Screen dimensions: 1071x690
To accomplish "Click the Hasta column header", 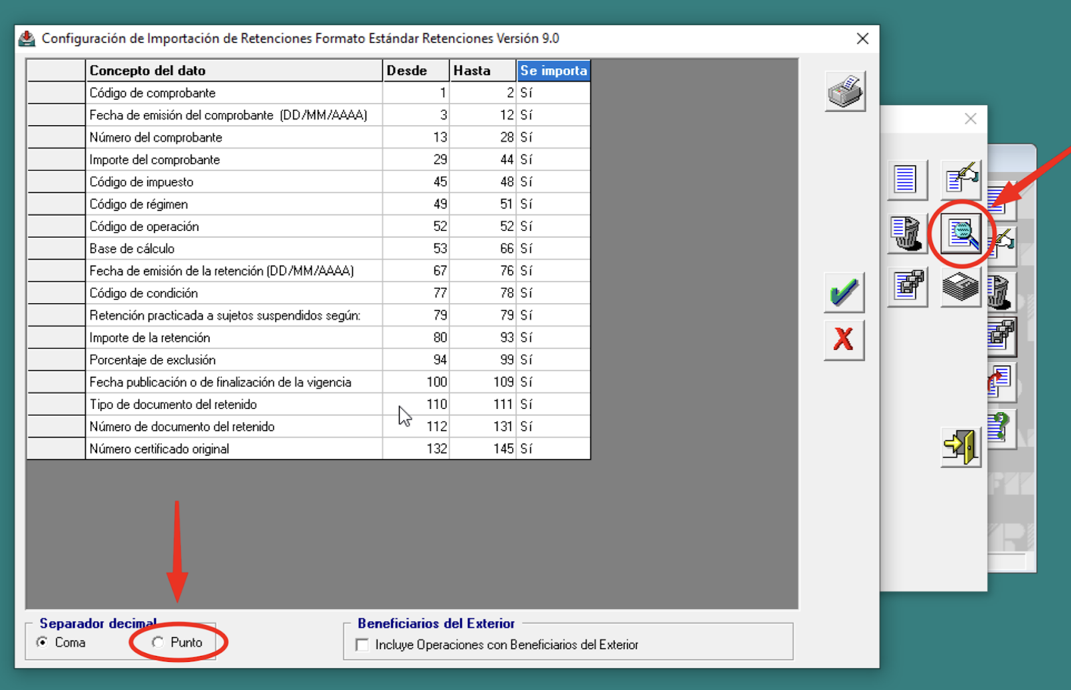I will tap(483, 70).
